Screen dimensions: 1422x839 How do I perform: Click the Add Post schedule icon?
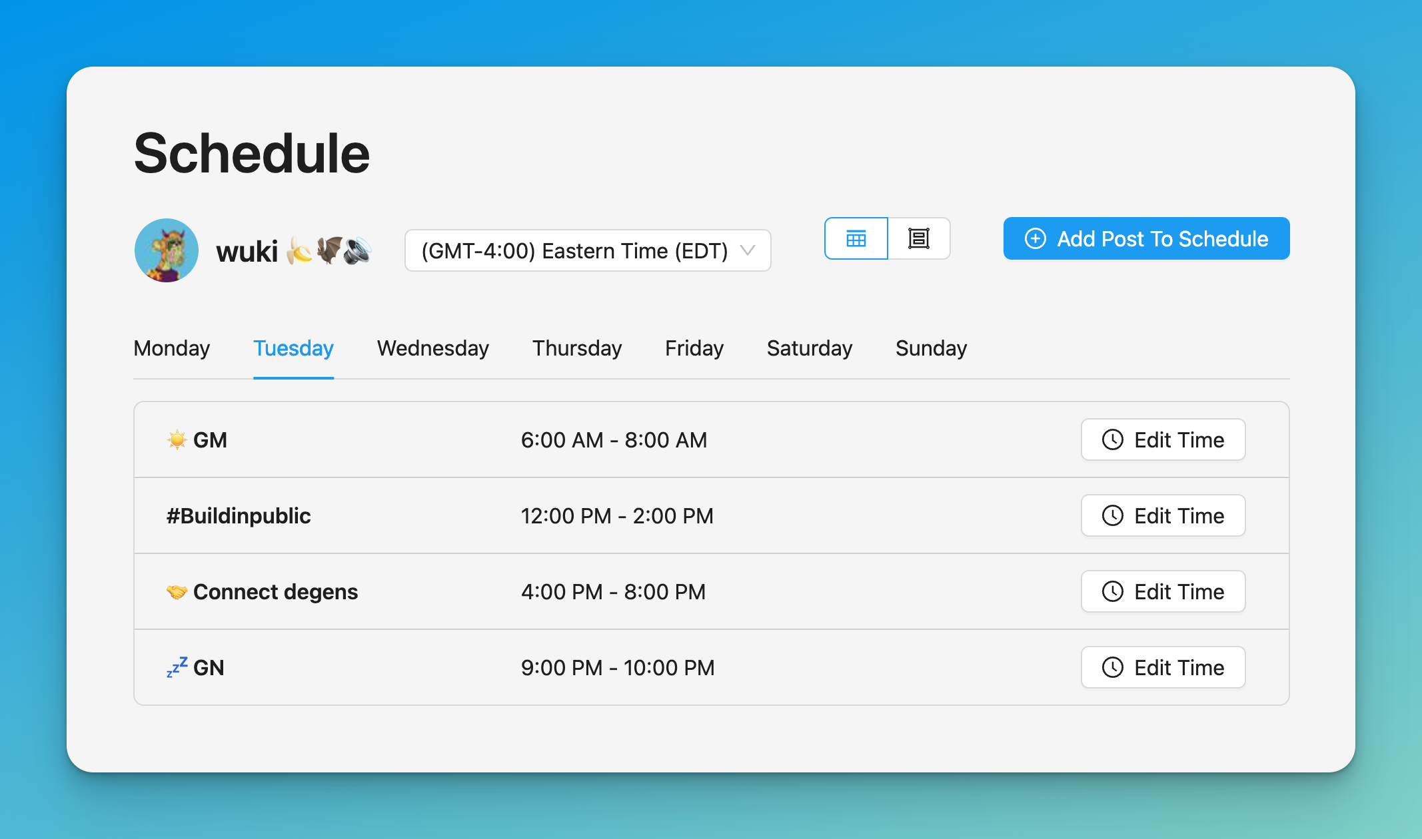(1036, 238)
